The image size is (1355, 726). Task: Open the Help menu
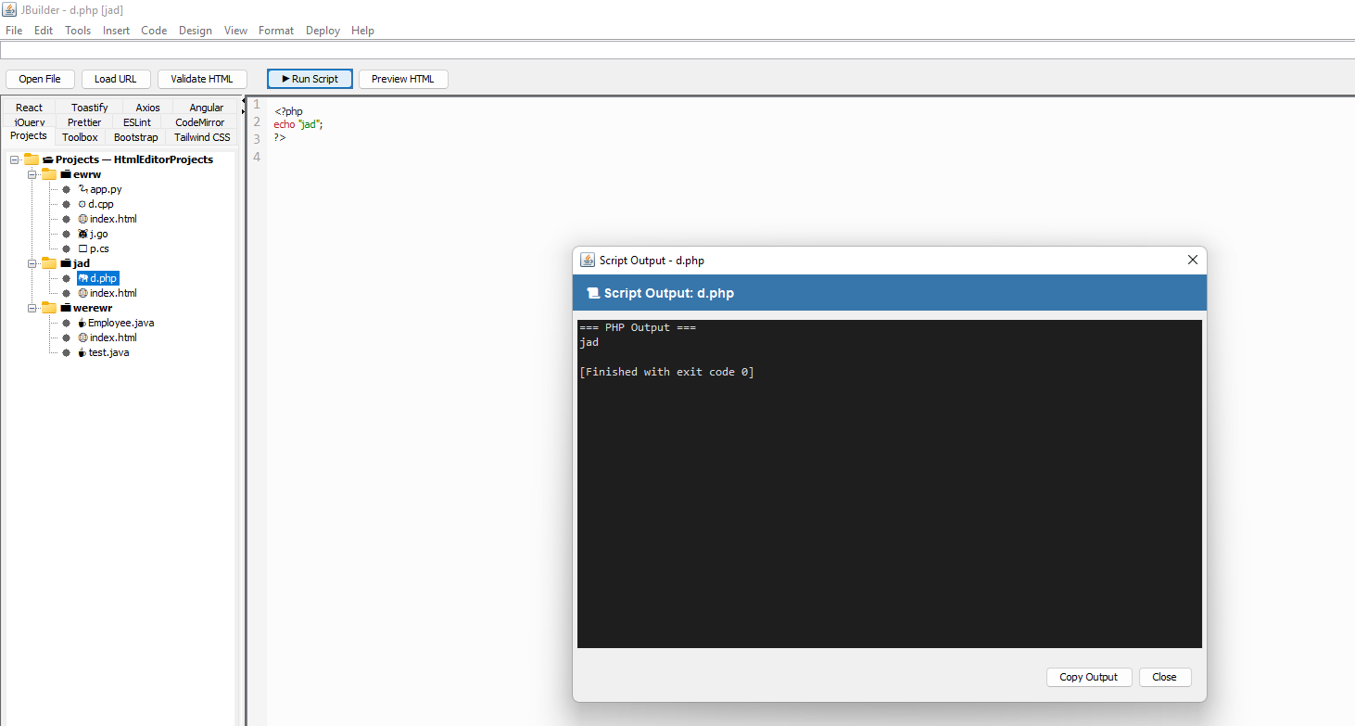coord(362,31)
